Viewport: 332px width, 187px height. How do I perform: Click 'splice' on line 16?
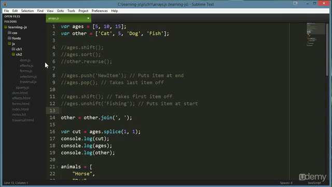coord(112,131)
